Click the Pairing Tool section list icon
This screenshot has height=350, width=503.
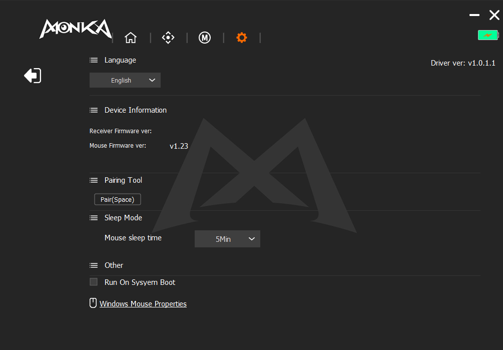pos(94,180)
